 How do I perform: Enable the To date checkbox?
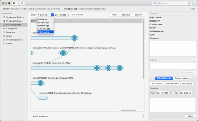click(174, 93)
